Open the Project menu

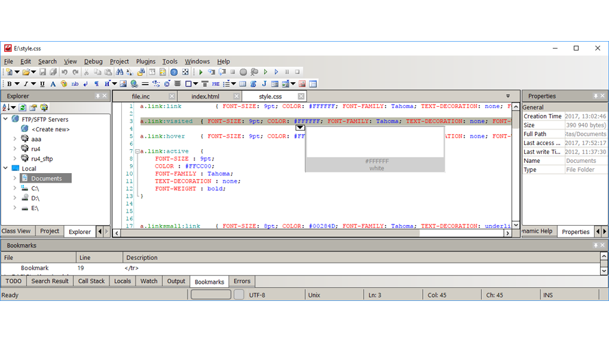pos(119,62)
